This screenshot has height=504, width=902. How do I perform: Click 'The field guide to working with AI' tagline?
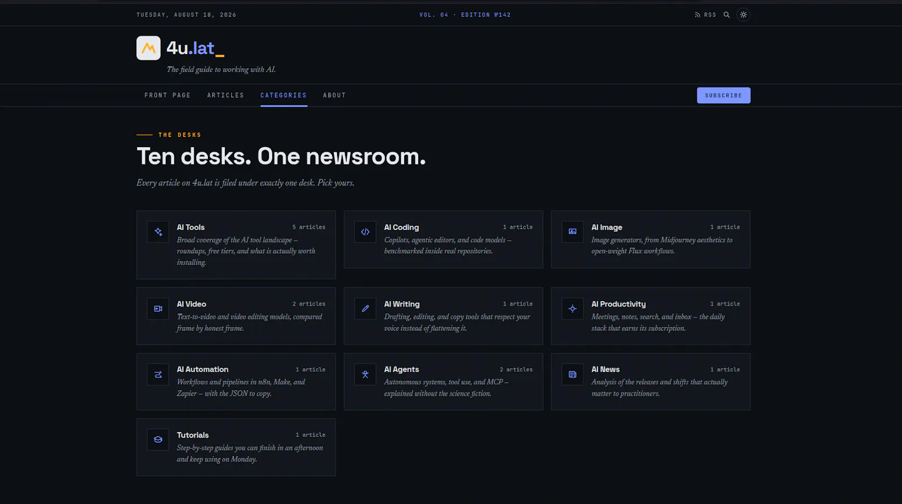click(x=222, y=70)
